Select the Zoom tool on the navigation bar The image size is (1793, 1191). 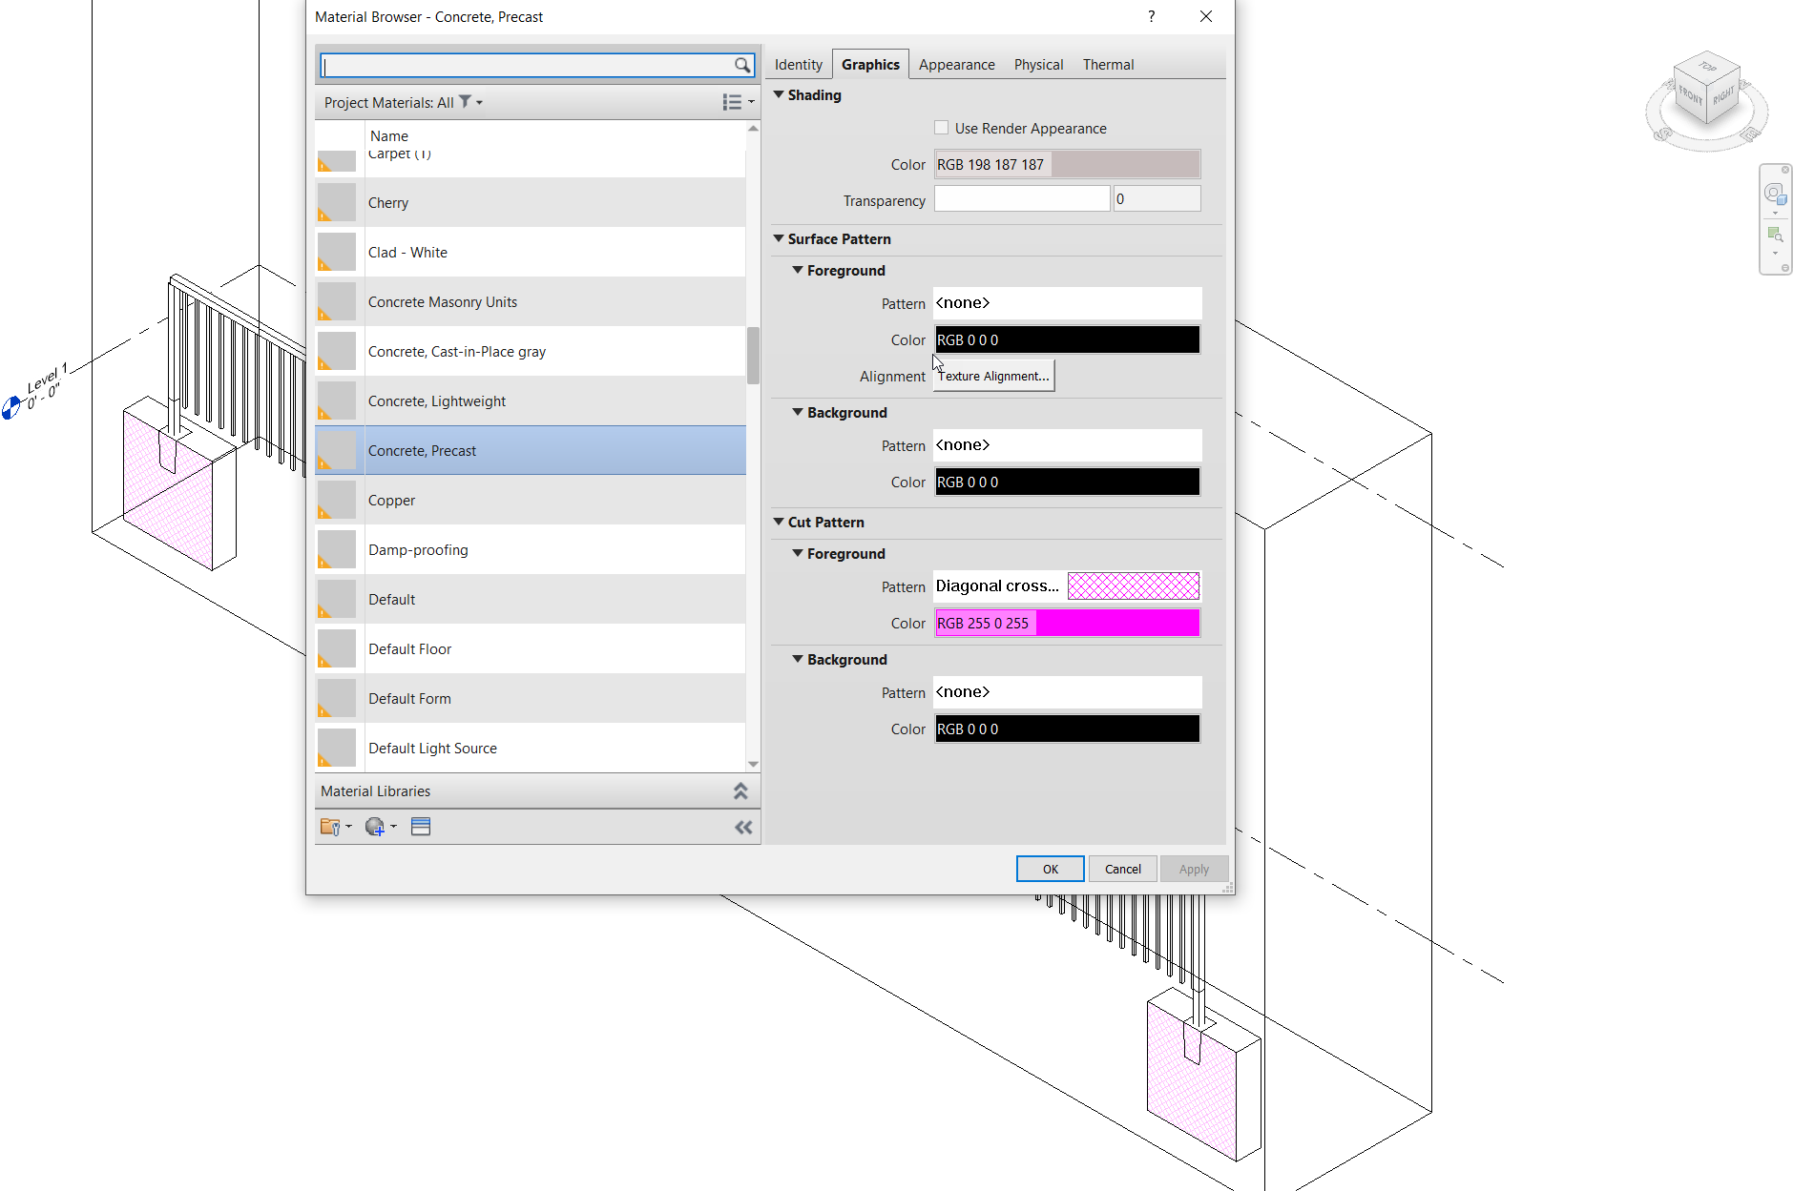(1775, 235)
